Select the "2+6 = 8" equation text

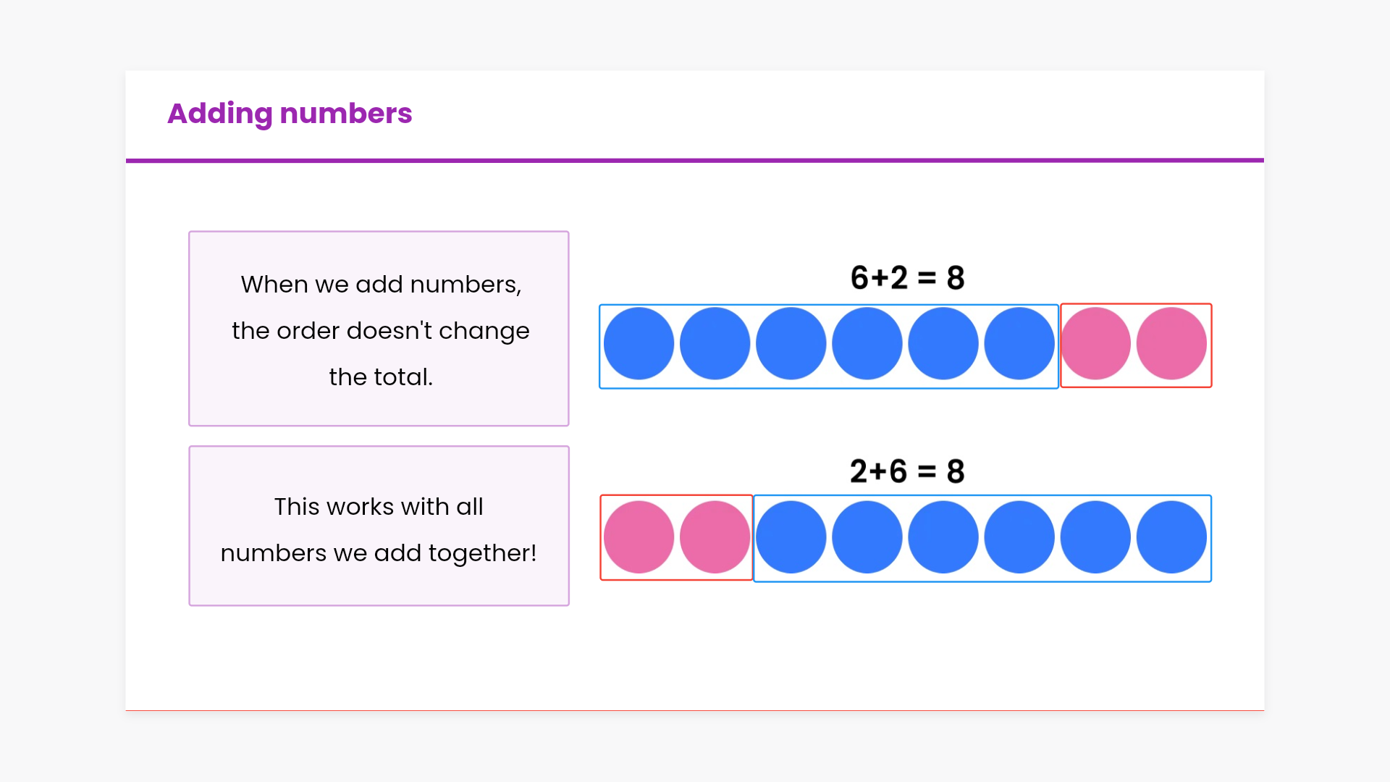coord(907,471)
